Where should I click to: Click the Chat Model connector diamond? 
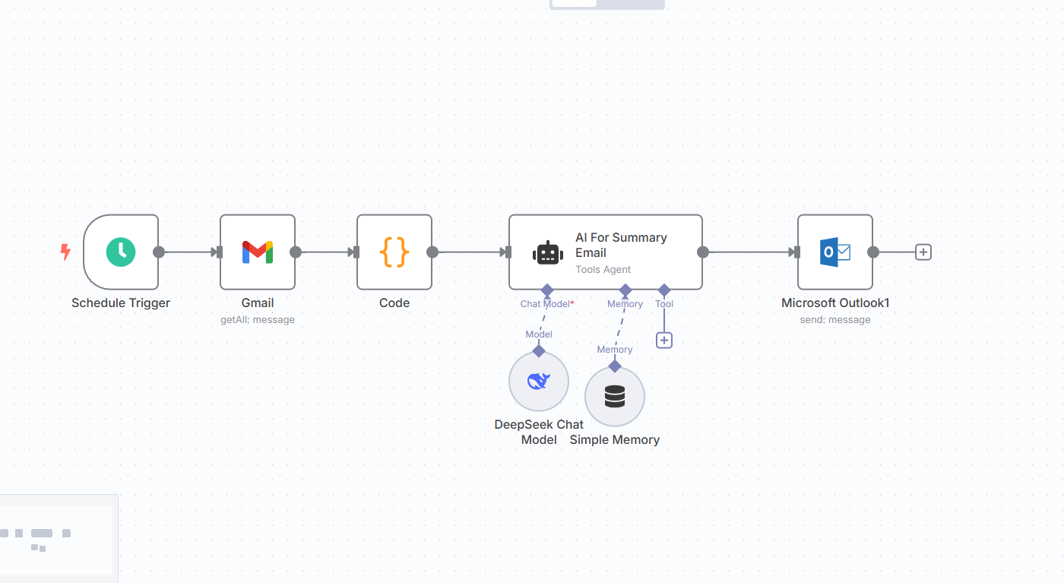pyautogui.click(x=546, y=290)
